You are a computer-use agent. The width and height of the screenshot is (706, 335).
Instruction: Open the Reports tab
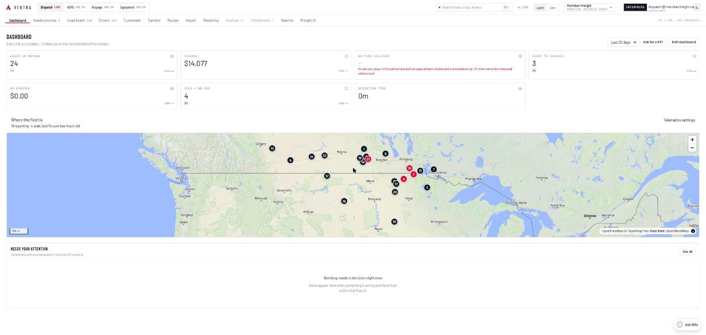coord(287,21)
